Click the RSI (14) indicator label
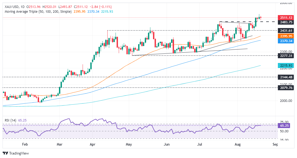 point(11,120)
